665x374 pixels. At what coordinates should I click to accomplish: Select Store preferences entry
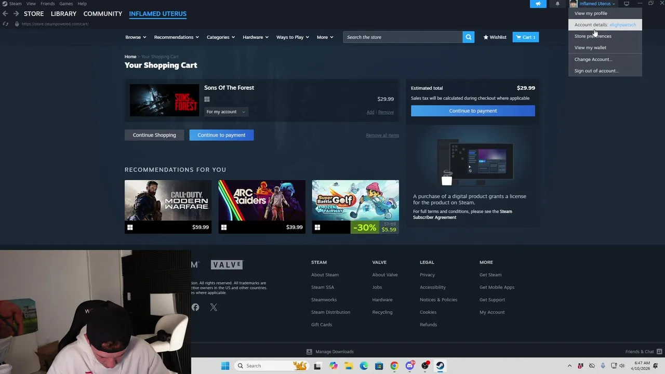tap(605, 36)
